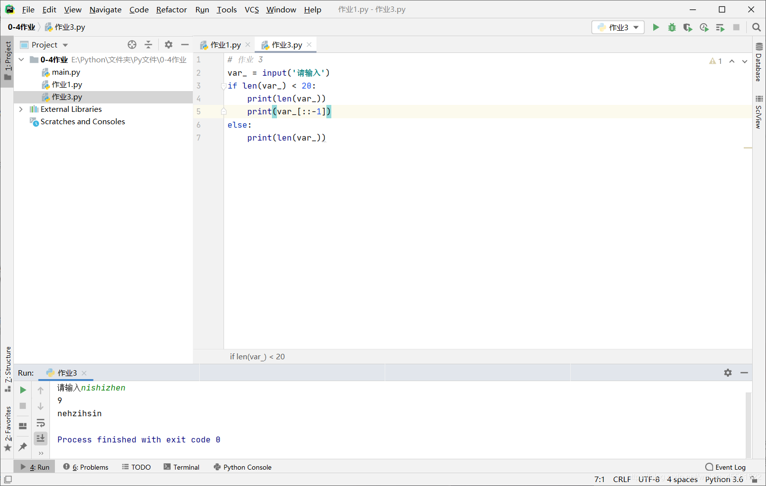766x486 pixels.
Task: Open the Terminal tool window
Action: 181,467
